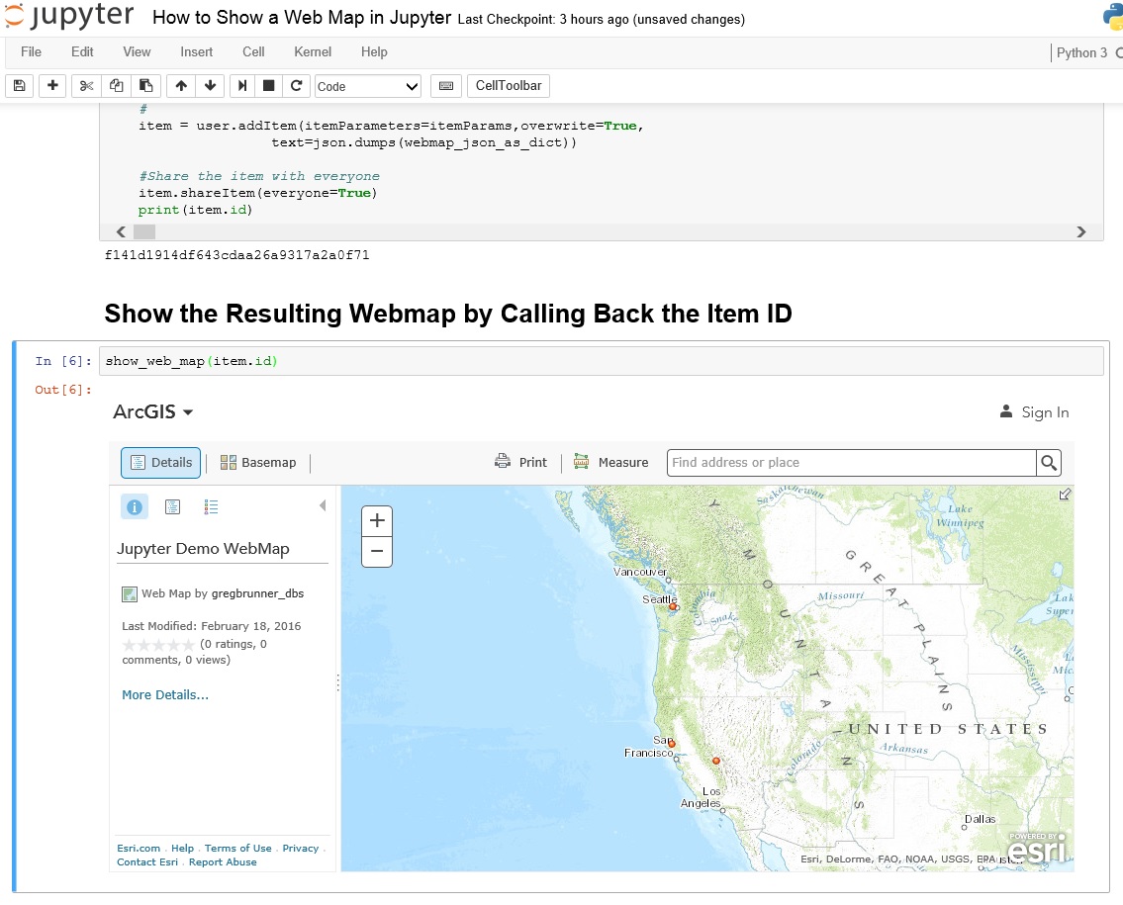
Task: Click the Print button
Action: click(520, 462)
